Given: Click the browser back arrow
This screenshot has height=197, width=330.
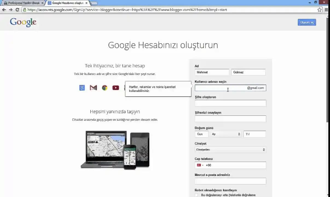Looking at the screenshot, I should click(4, 10).
